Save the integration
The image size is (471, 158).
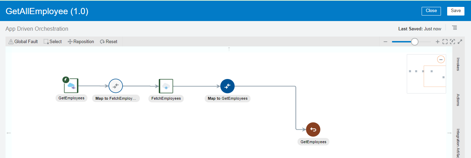(x=456, y=11)
